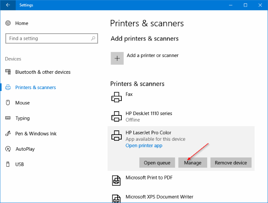268x203 pixels.
Task: Click the Pen & Windows Ink icon
Action: [x=8, y=133]
